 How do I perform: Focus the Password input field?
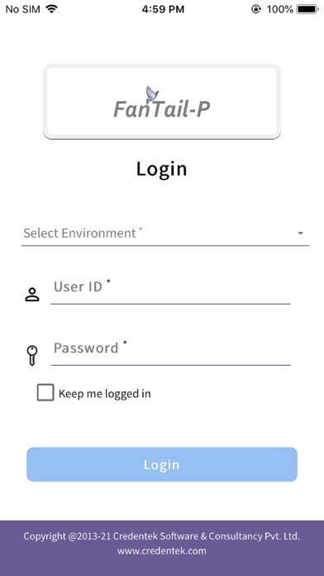click(x=170, y=352)
